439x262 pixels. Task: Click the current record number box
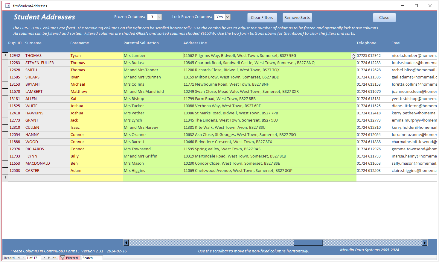click(x=33, y=258)
